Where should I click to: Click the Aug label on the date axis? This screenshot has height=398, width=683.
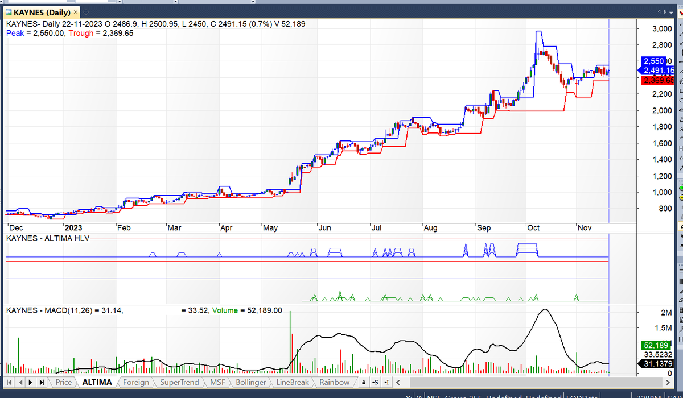[430, 228]
